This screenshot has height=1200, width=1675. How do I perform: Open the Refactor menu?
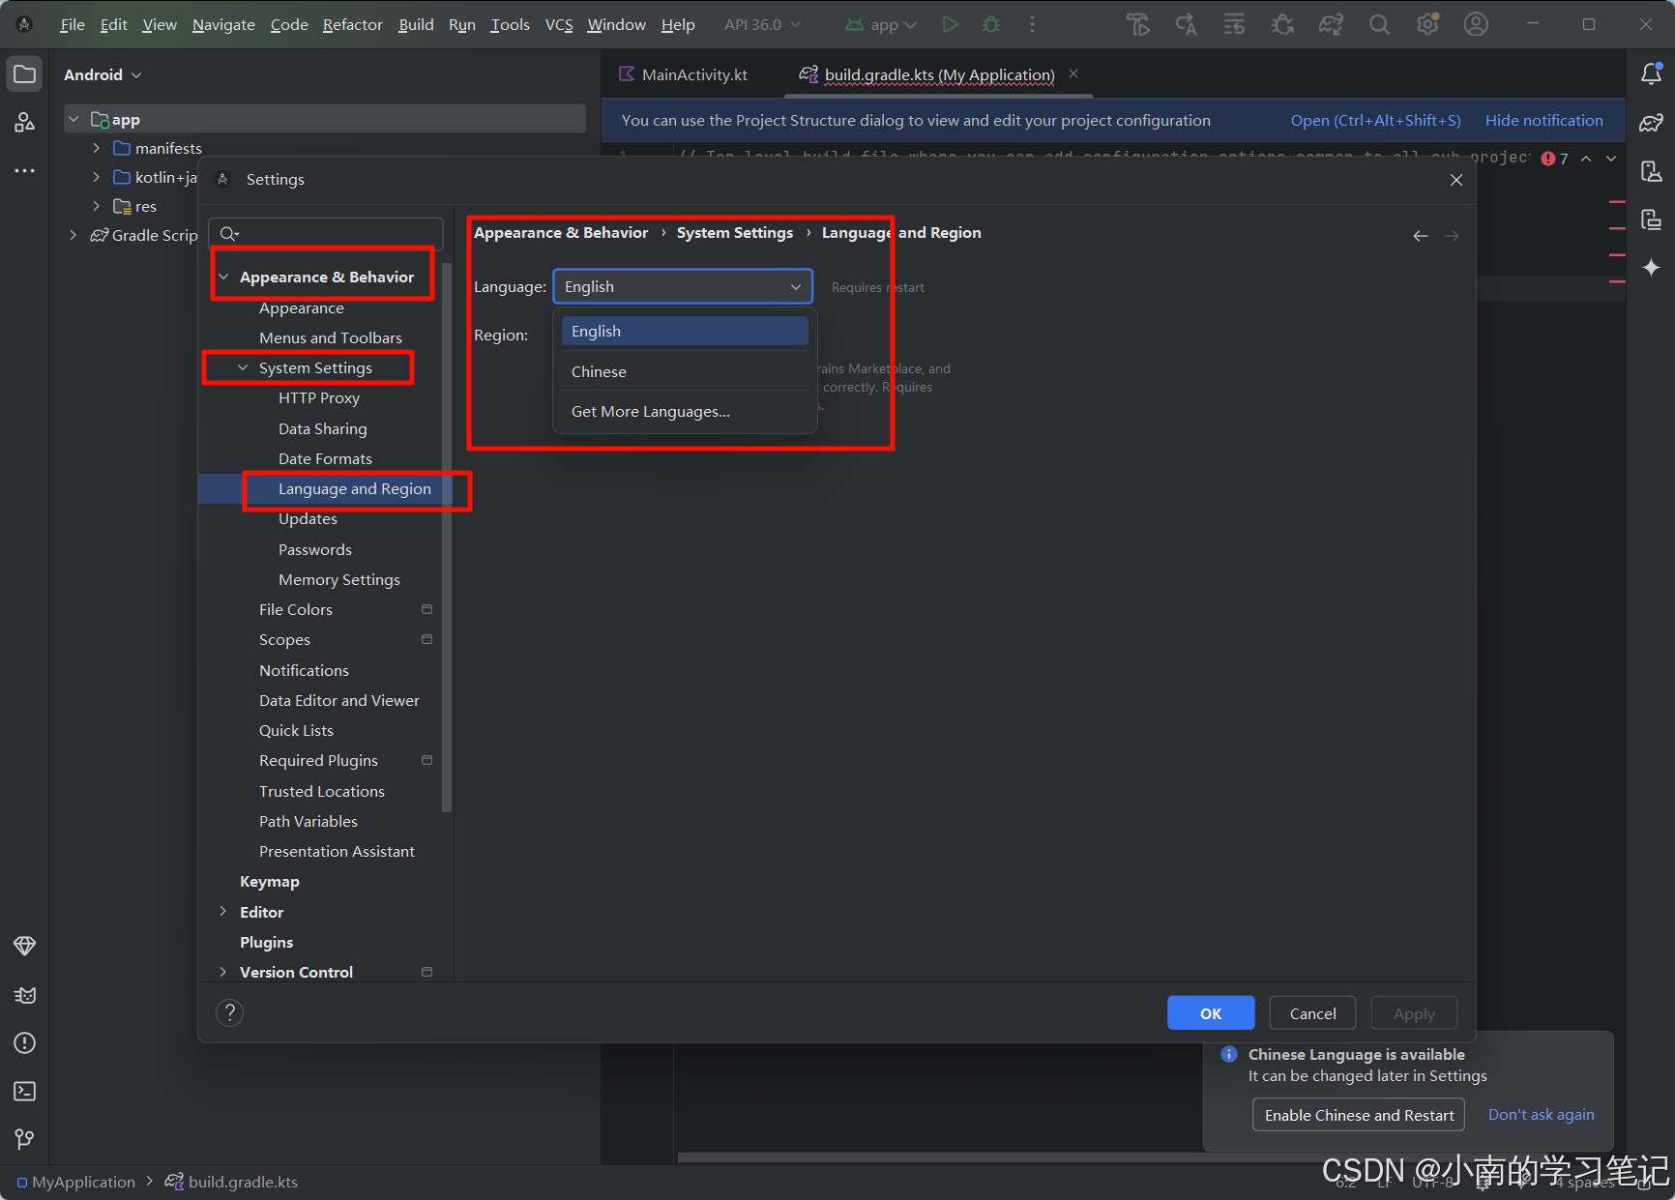point(352,24)
